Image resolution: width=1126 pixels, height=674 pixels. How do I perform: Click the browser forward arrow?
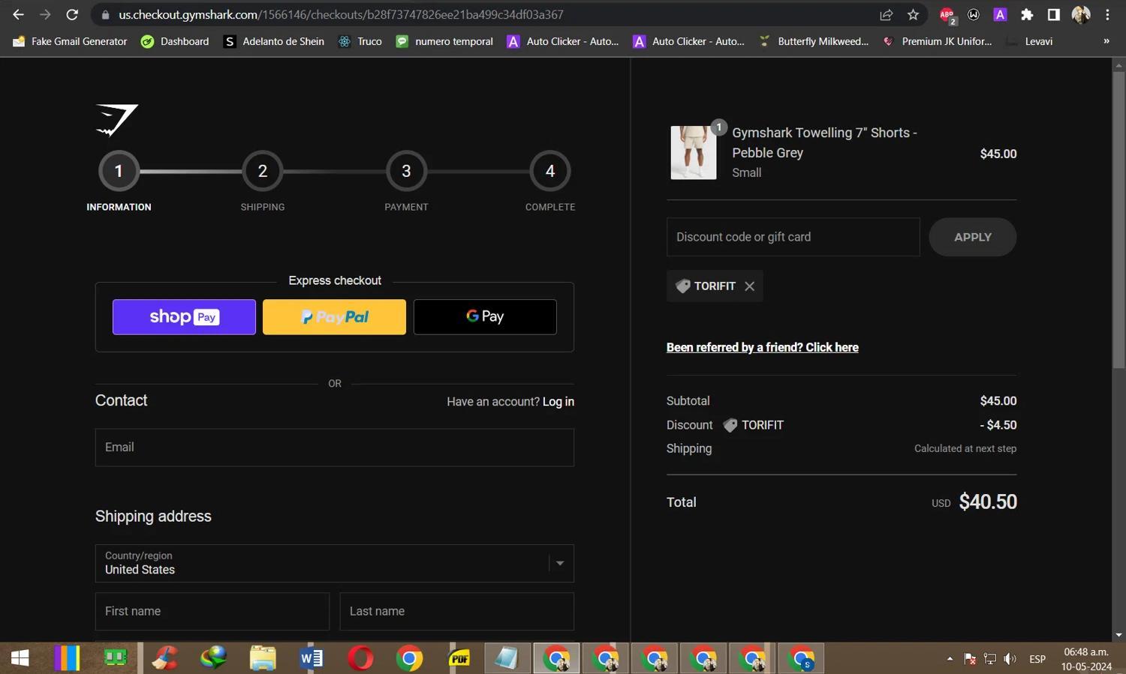click(x=45, y=14)
